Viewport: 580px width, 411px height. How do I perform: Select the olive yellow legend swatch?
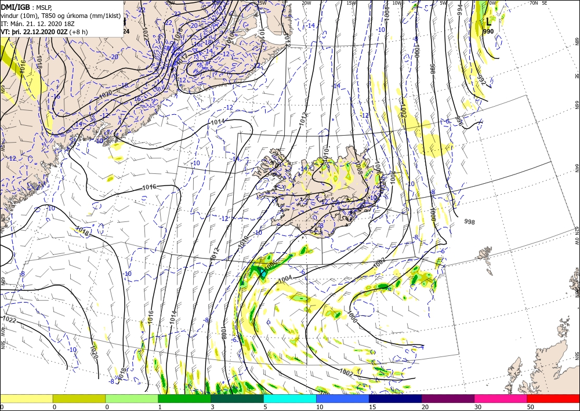pyautogui.click(x=79, y=398)
